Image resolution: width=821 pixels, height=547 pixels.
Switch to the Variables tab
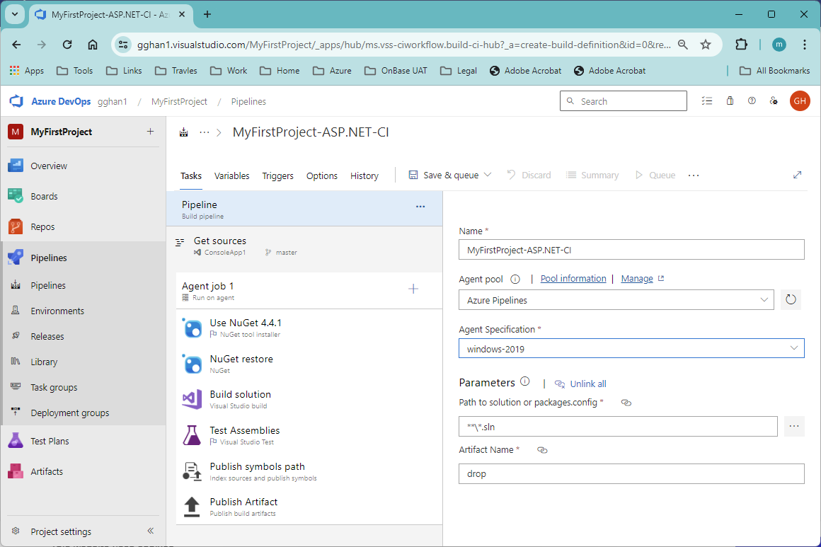tap(231, 175)
